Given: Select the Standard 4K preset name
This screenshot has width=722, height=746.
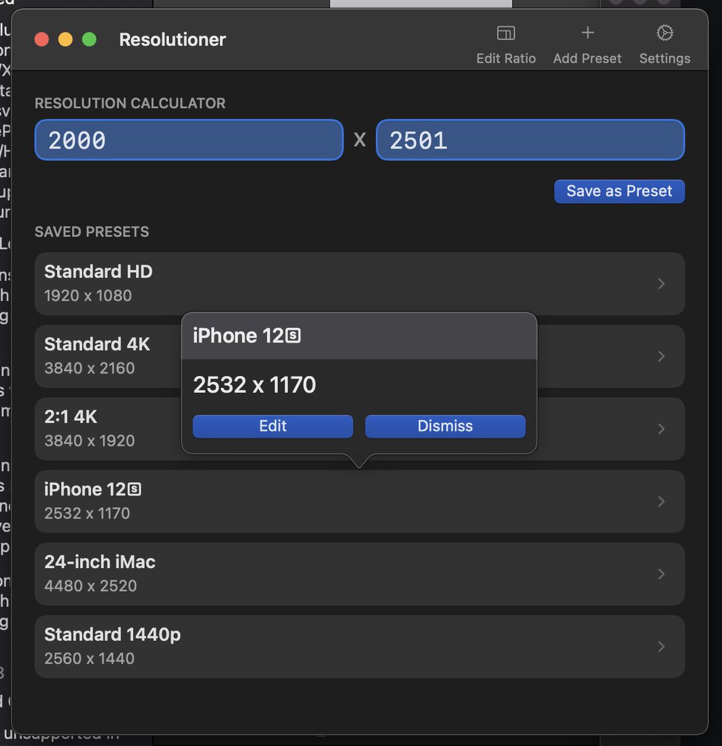Looking at the screenshot, I should [x=97, y=344].
